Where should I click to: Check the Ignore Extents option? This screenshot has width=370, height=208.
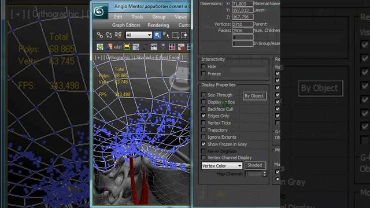coord(203,137)
